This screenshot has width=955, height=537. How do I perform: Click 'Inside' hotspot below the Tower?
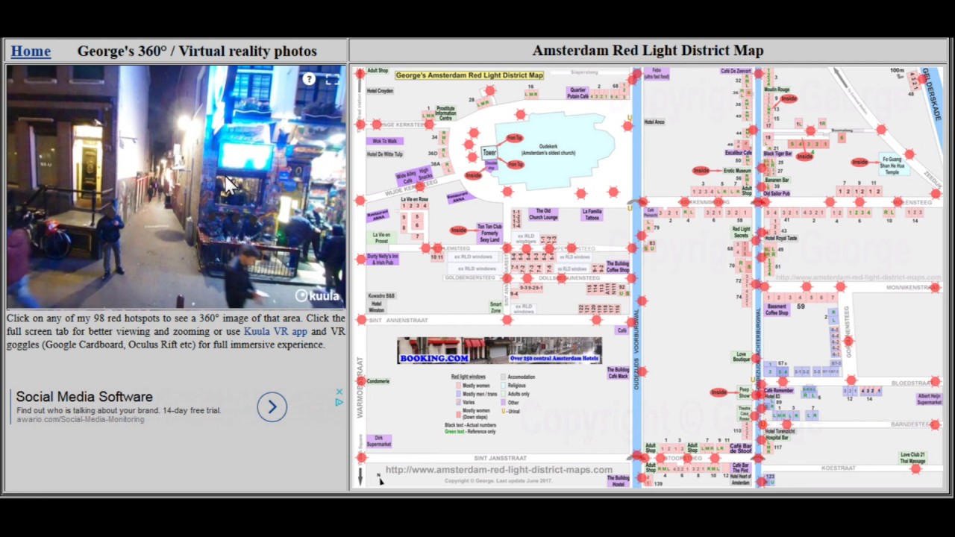[473, 176]
